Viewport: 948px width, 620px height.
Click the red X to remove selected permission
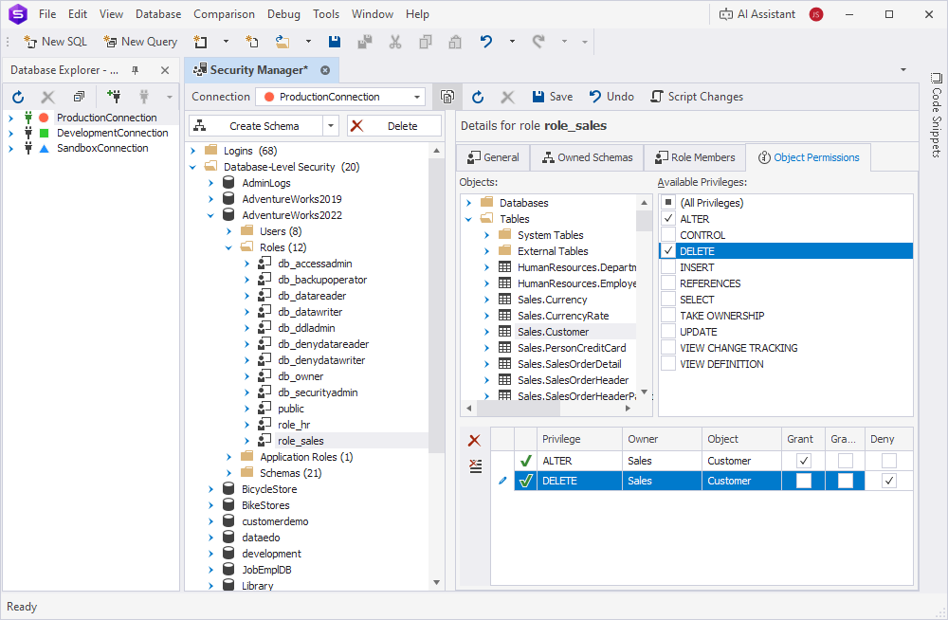click(475, 439)
